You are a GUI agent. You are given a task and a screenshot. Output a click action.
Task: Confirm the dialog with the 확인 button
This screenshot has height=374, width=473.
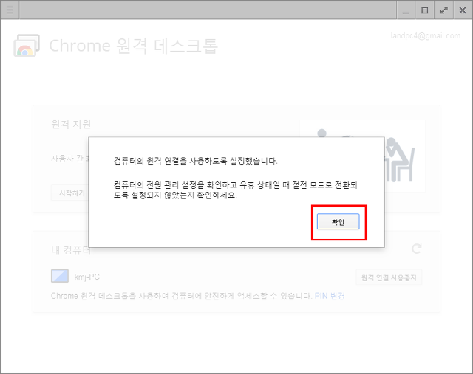[338, 221]
